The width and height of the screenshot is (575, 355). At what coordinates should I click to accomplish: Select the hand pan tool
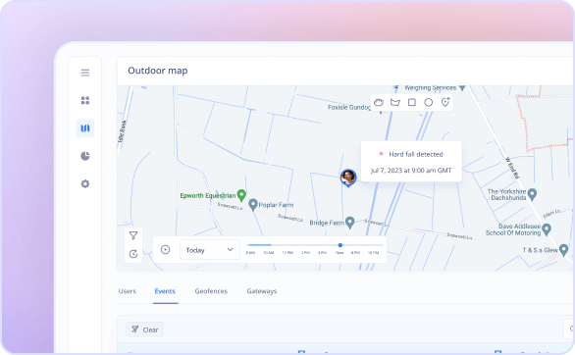point(379,102)
